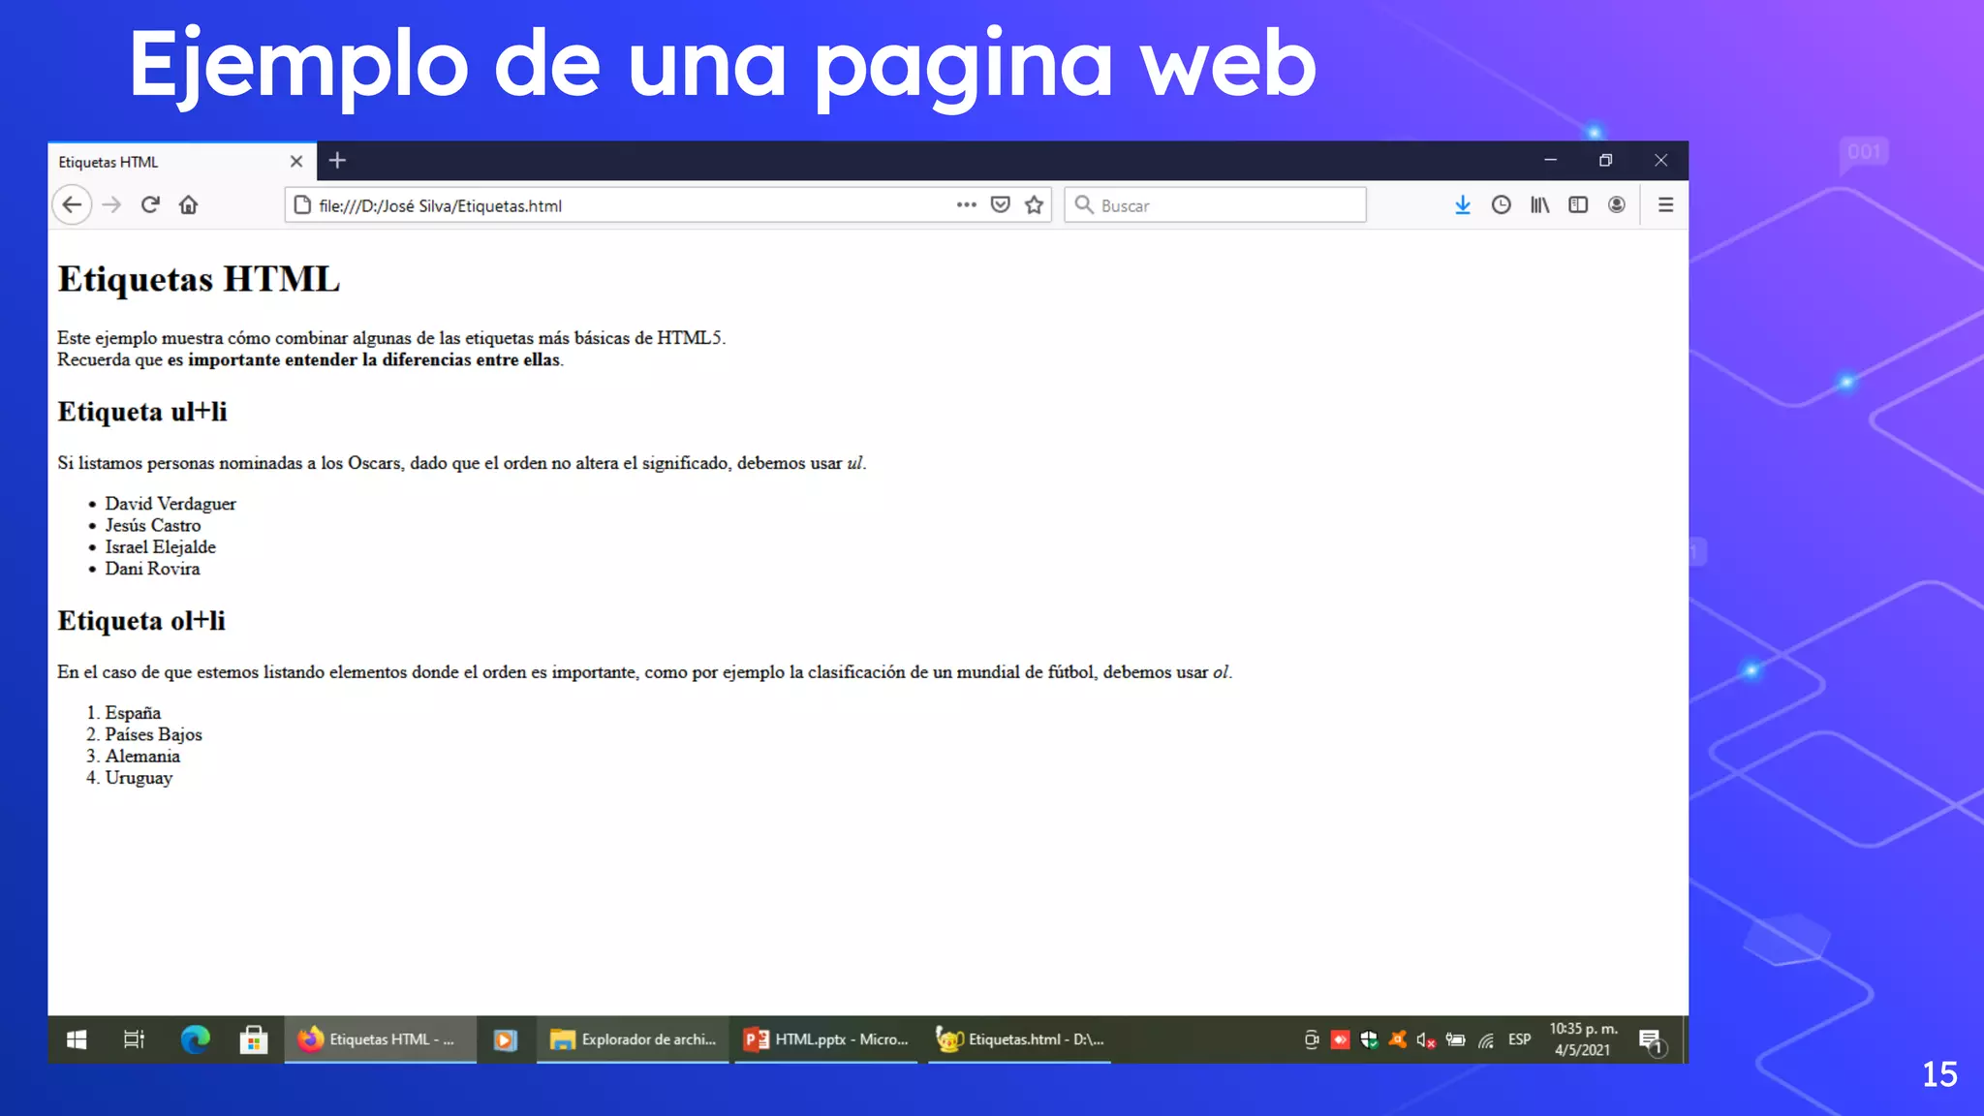Click list item Israel Elejalde

[x=161, y=547]
